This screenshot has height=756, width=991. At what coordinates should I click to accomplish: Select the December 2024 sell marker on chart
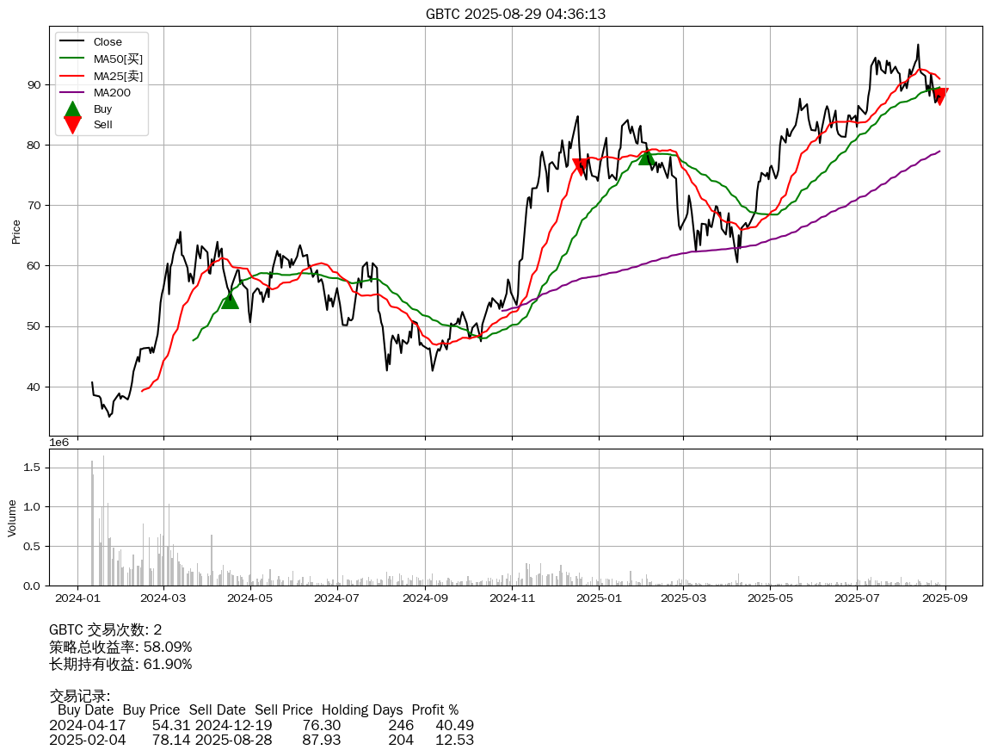(x=581, y=167)
